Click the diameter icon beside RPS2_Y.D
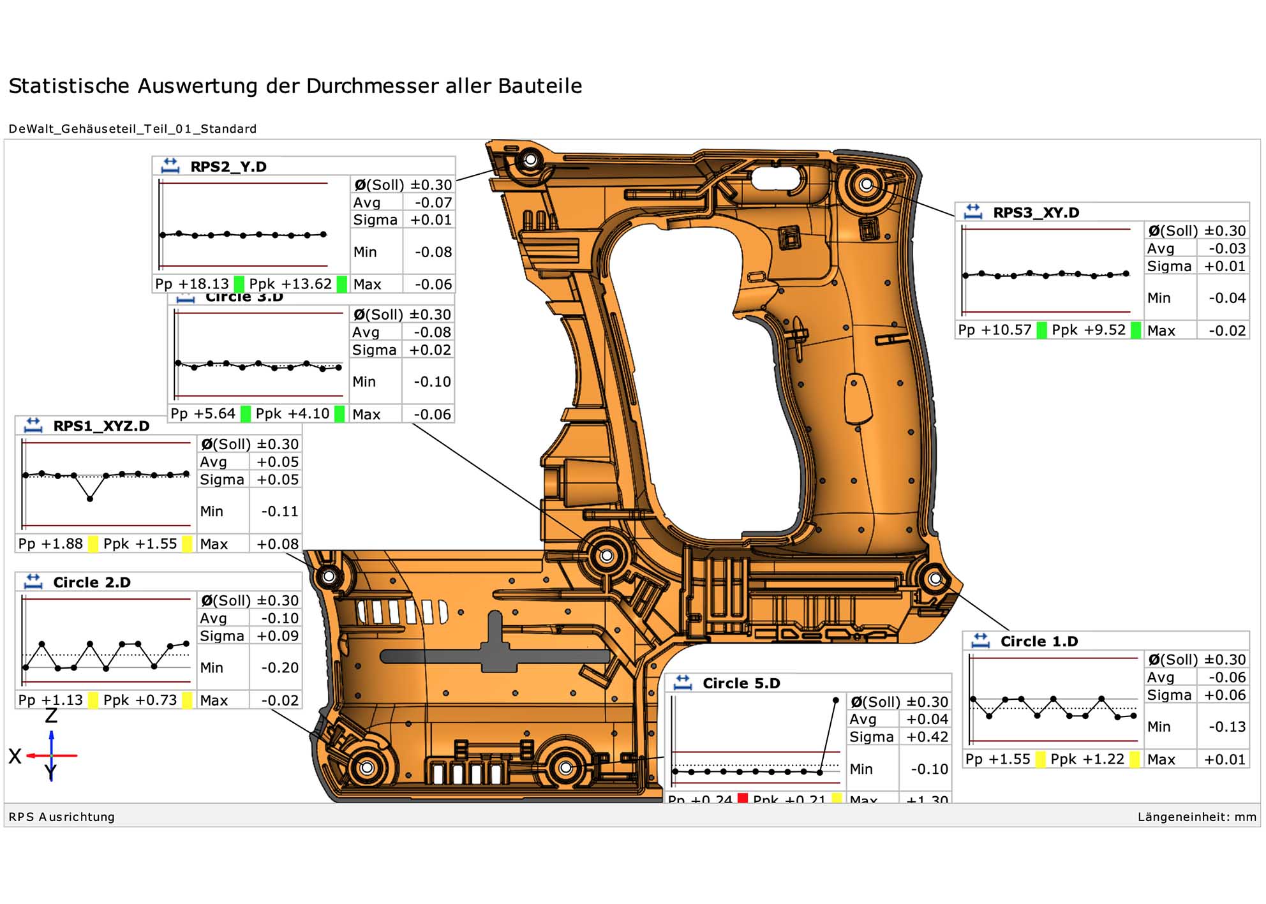The image size is (1266, 904). tap(170, 166)
